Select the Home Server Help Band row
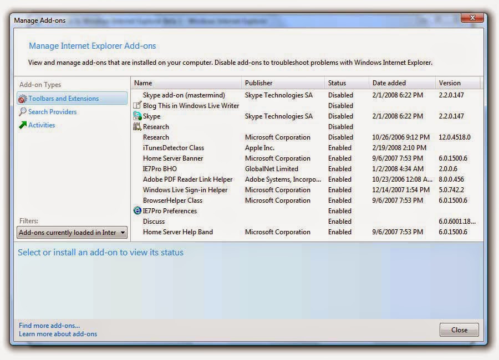Viewport: 499px width, 360px height. [x=305, y=232]
